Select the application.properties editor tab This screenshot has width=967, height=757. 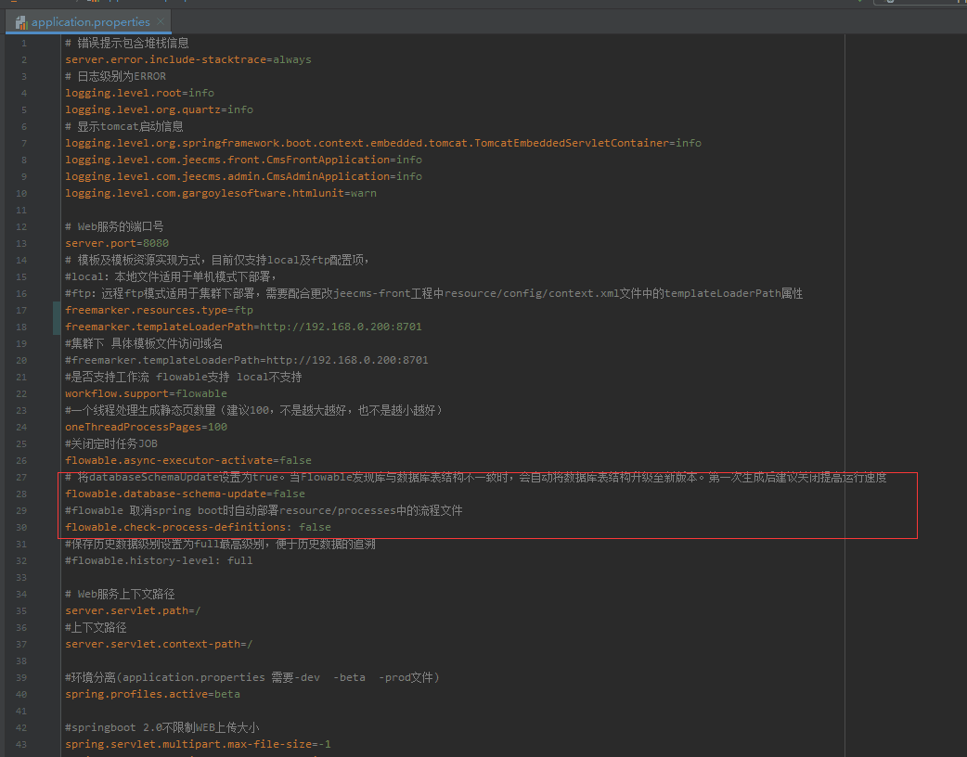[x=90, y=22]
